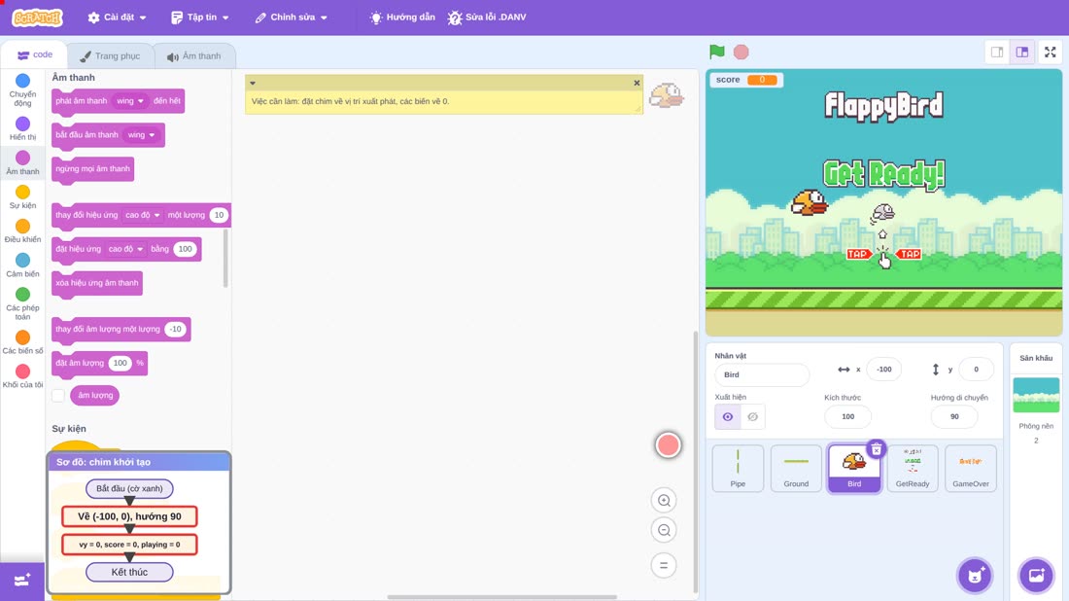The image size is (1069, 601).
Task: Show the sprite with eye toggle
Action: coord(728,417)
